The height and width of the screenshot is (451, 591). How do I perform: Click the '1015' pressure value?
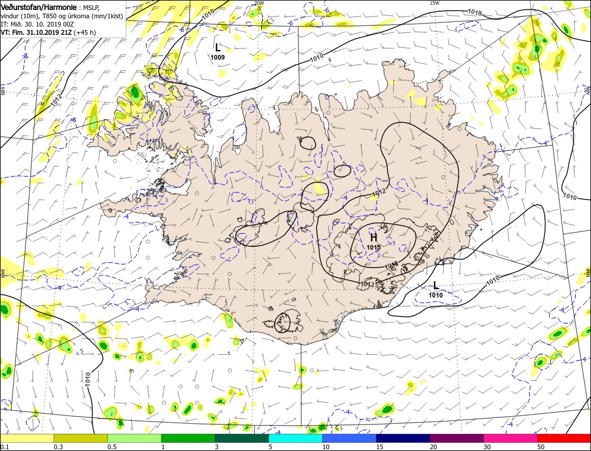(x=374, y=247)
